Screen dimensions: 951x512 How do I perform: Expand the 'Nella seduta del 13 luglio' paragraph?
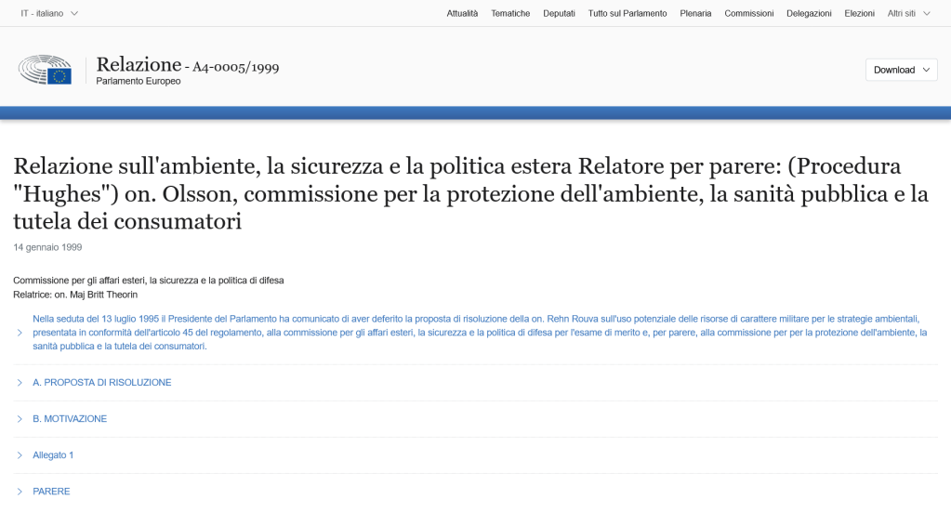coord(474,332)
